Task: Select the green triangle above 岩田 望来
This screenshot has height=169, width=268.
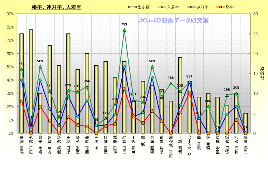Action: [x=22, y=70]
